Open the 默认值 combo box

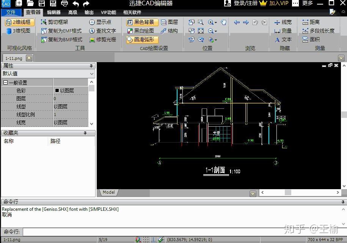tap(48, 74)
